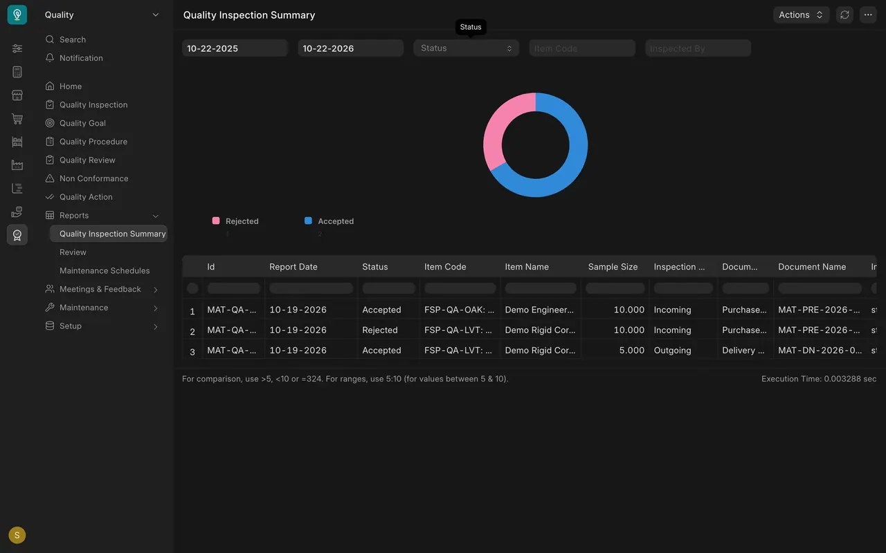The image size is (886, 553).
Task: Click the MAT-DN-2026 document name cell
Action: [x=820, y=350]
